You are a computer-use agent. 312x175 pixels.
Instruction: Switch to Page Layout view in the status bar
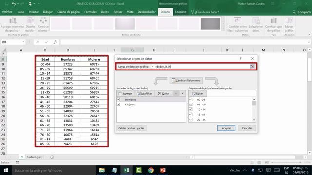pyautogui.click(x=259, y=162)
